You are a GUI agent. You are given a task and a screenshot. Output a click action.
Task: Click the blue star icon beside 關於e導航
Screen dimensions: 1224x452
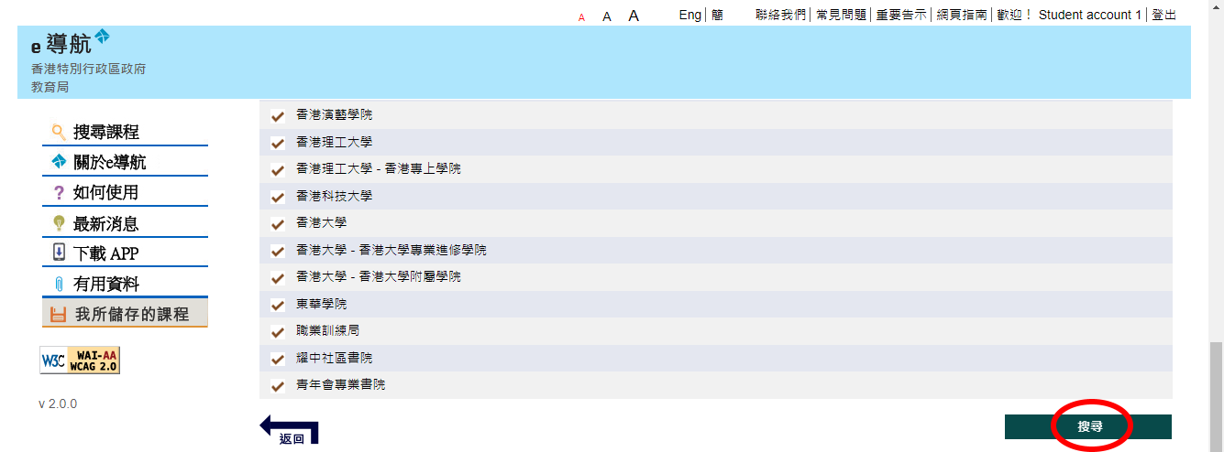pyautogui.click(x=59, y=162)
